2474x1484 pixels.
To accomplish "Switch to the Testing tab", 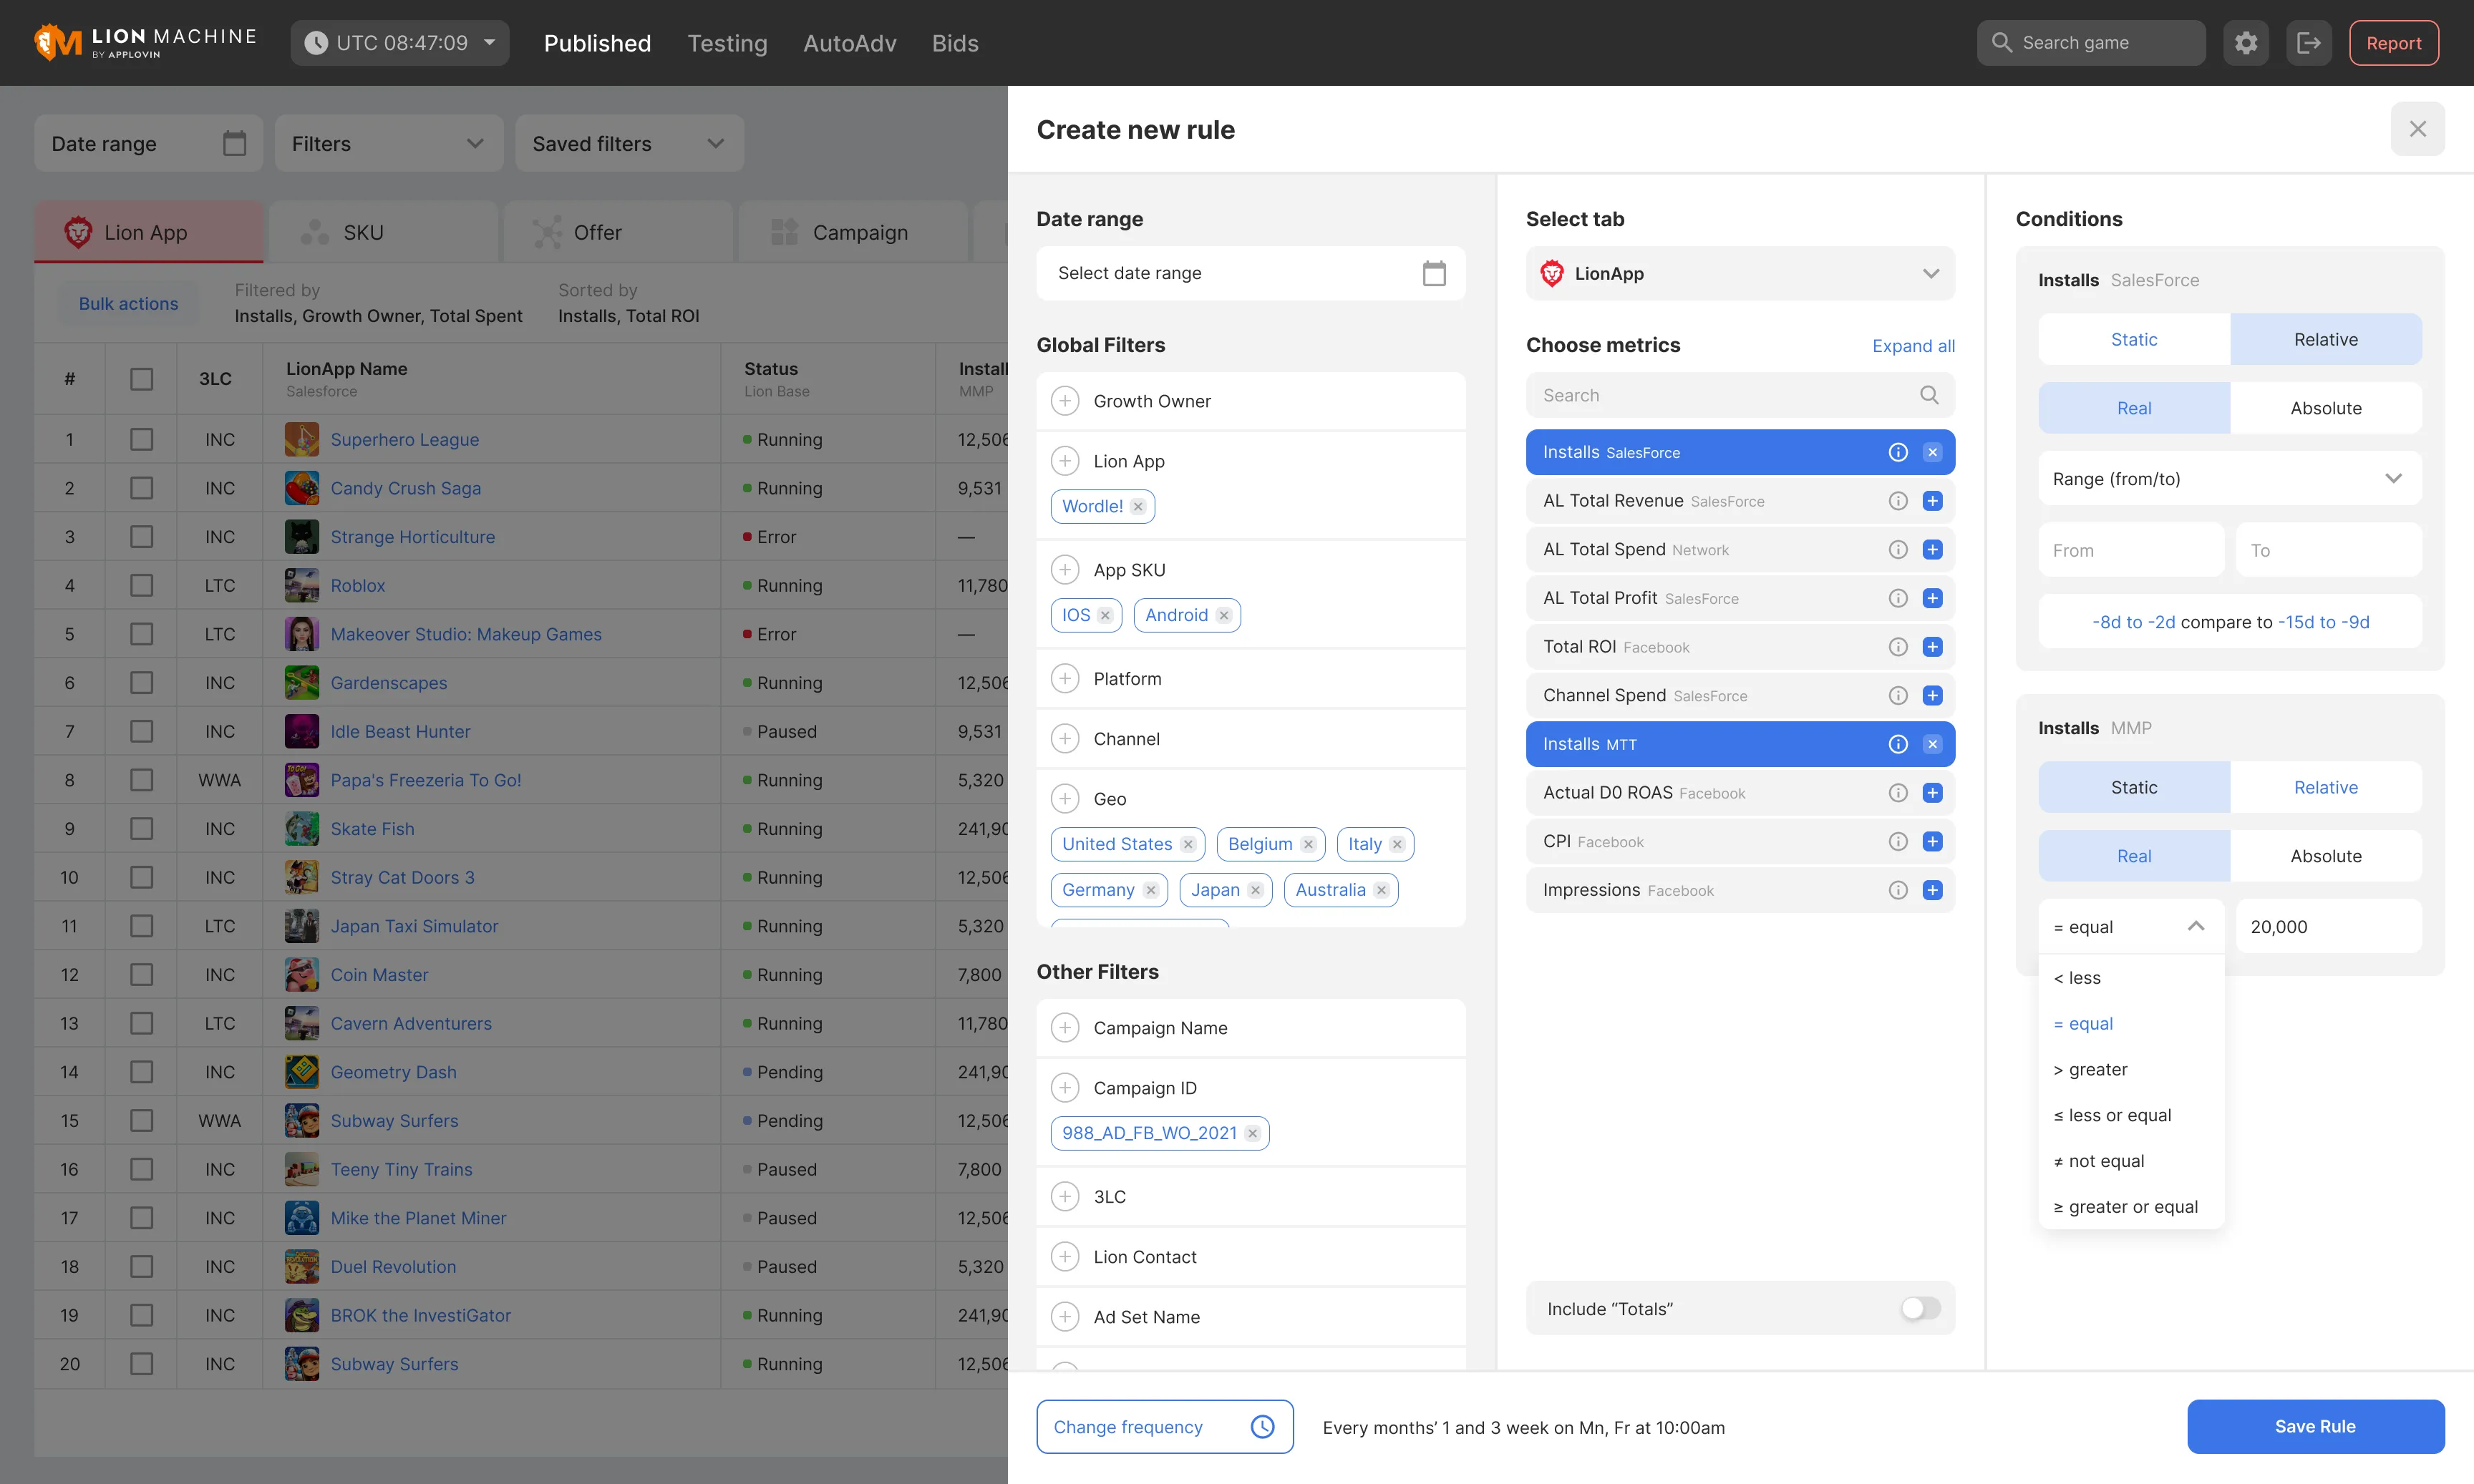I will [727, 43].
